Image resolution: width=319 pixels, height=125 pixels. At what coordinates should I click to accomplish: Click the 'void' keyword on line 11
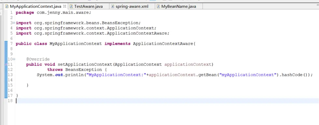[50, 64]
